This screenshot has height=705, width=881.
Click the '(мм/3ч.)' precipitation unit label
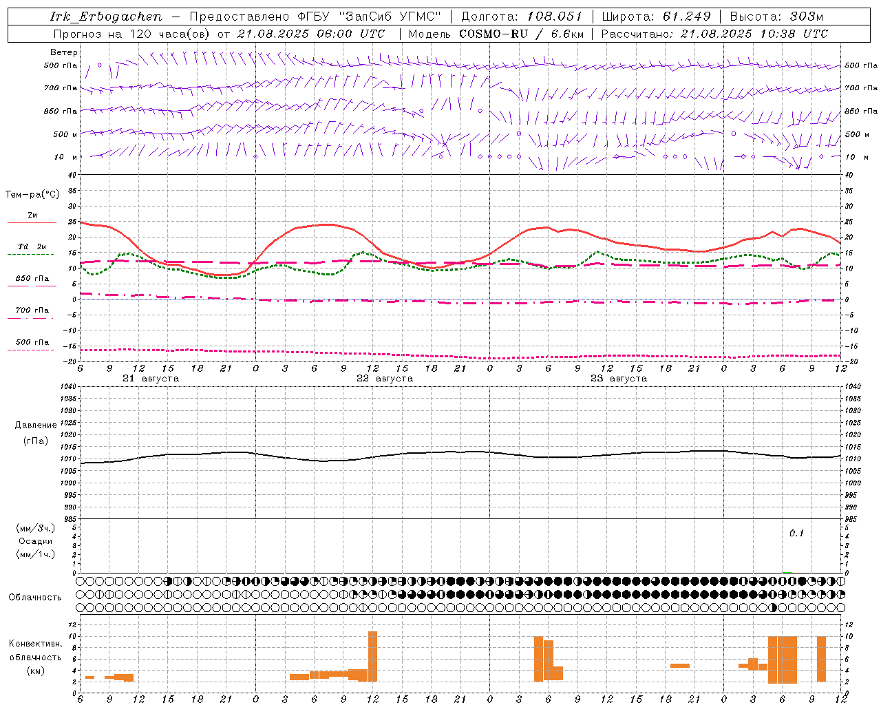pyautogui.click(x=36, y=529)
